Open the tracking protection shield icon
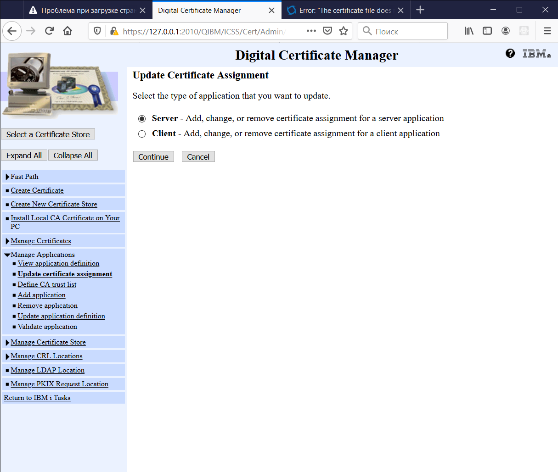 click(97, 31)
